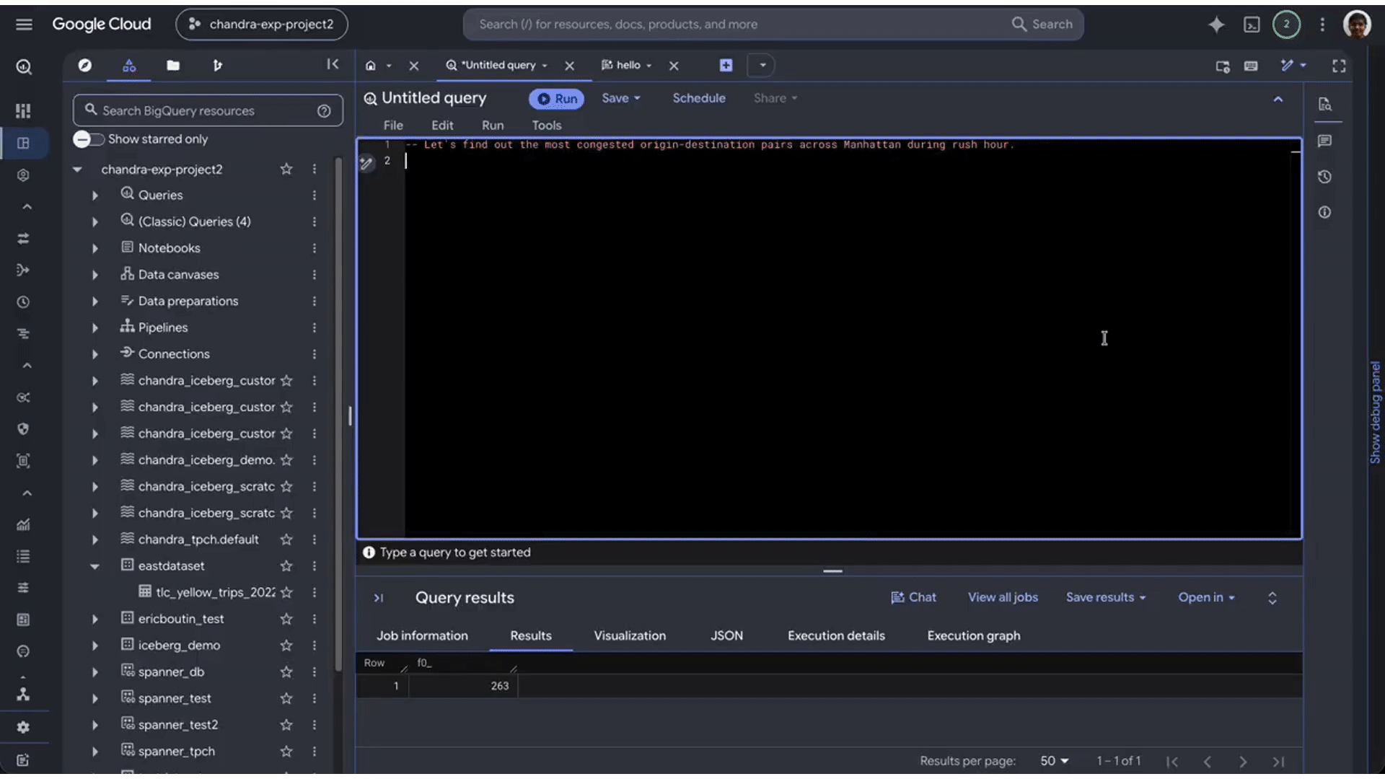Click the Schedule button
The height and width of the screenshot is (779, 1385).
(x=699, y=99)
